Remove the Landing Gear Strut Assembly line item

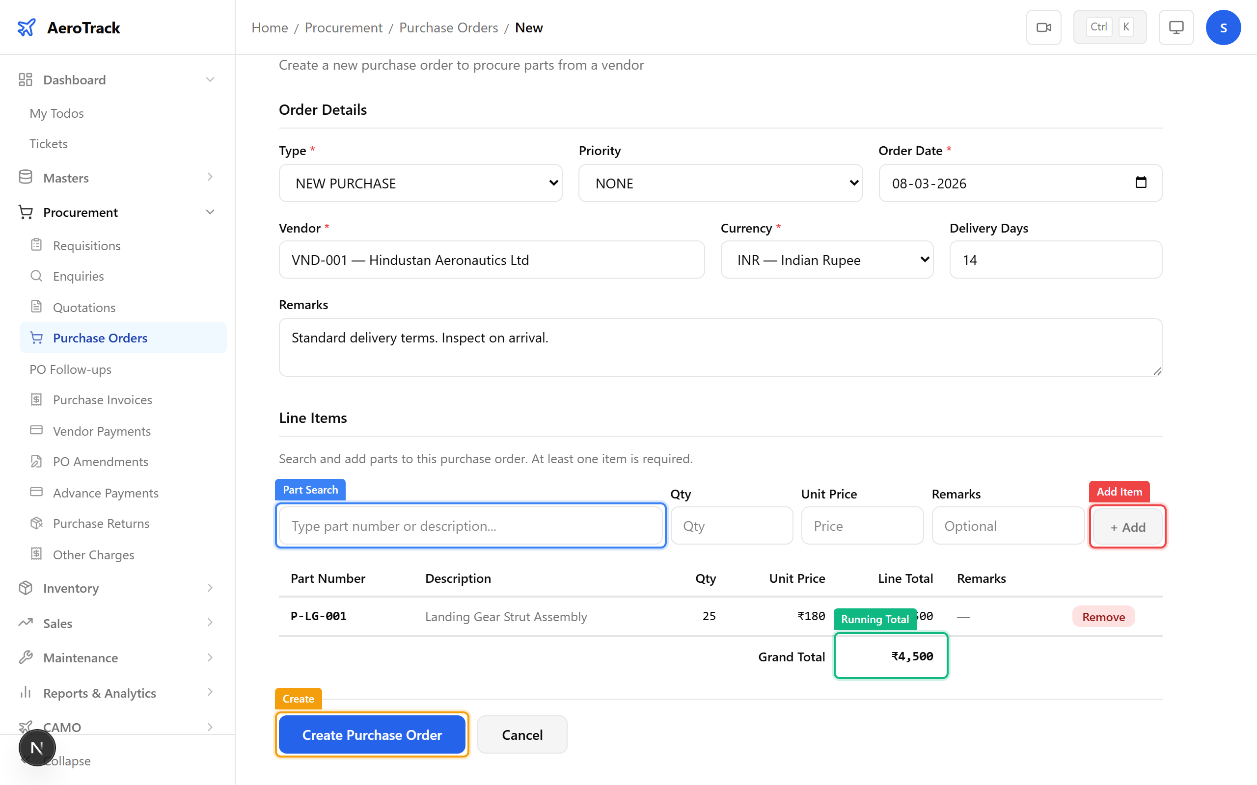[1103, 616]
